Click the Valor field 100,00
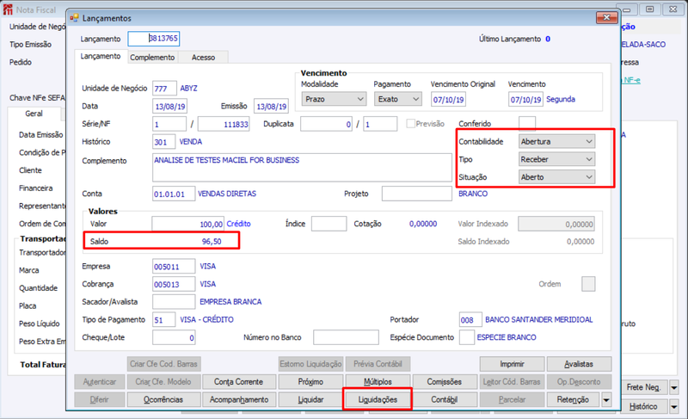The height and width of the screenshot is (419, 688). click(x=187, y=224)
